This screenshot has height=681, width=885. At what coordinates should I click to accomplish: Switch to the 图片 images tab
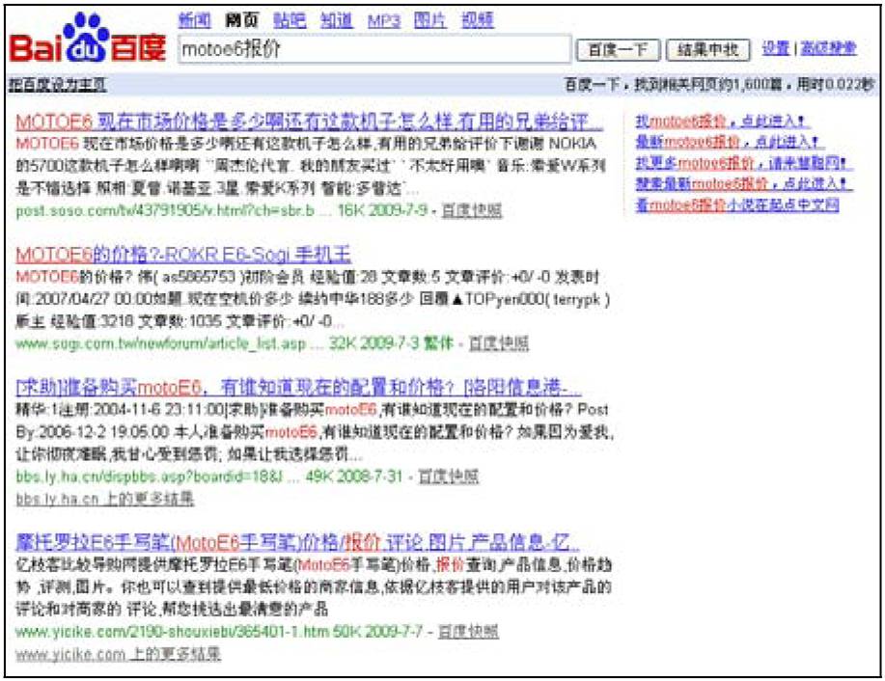tap(430, 21)
